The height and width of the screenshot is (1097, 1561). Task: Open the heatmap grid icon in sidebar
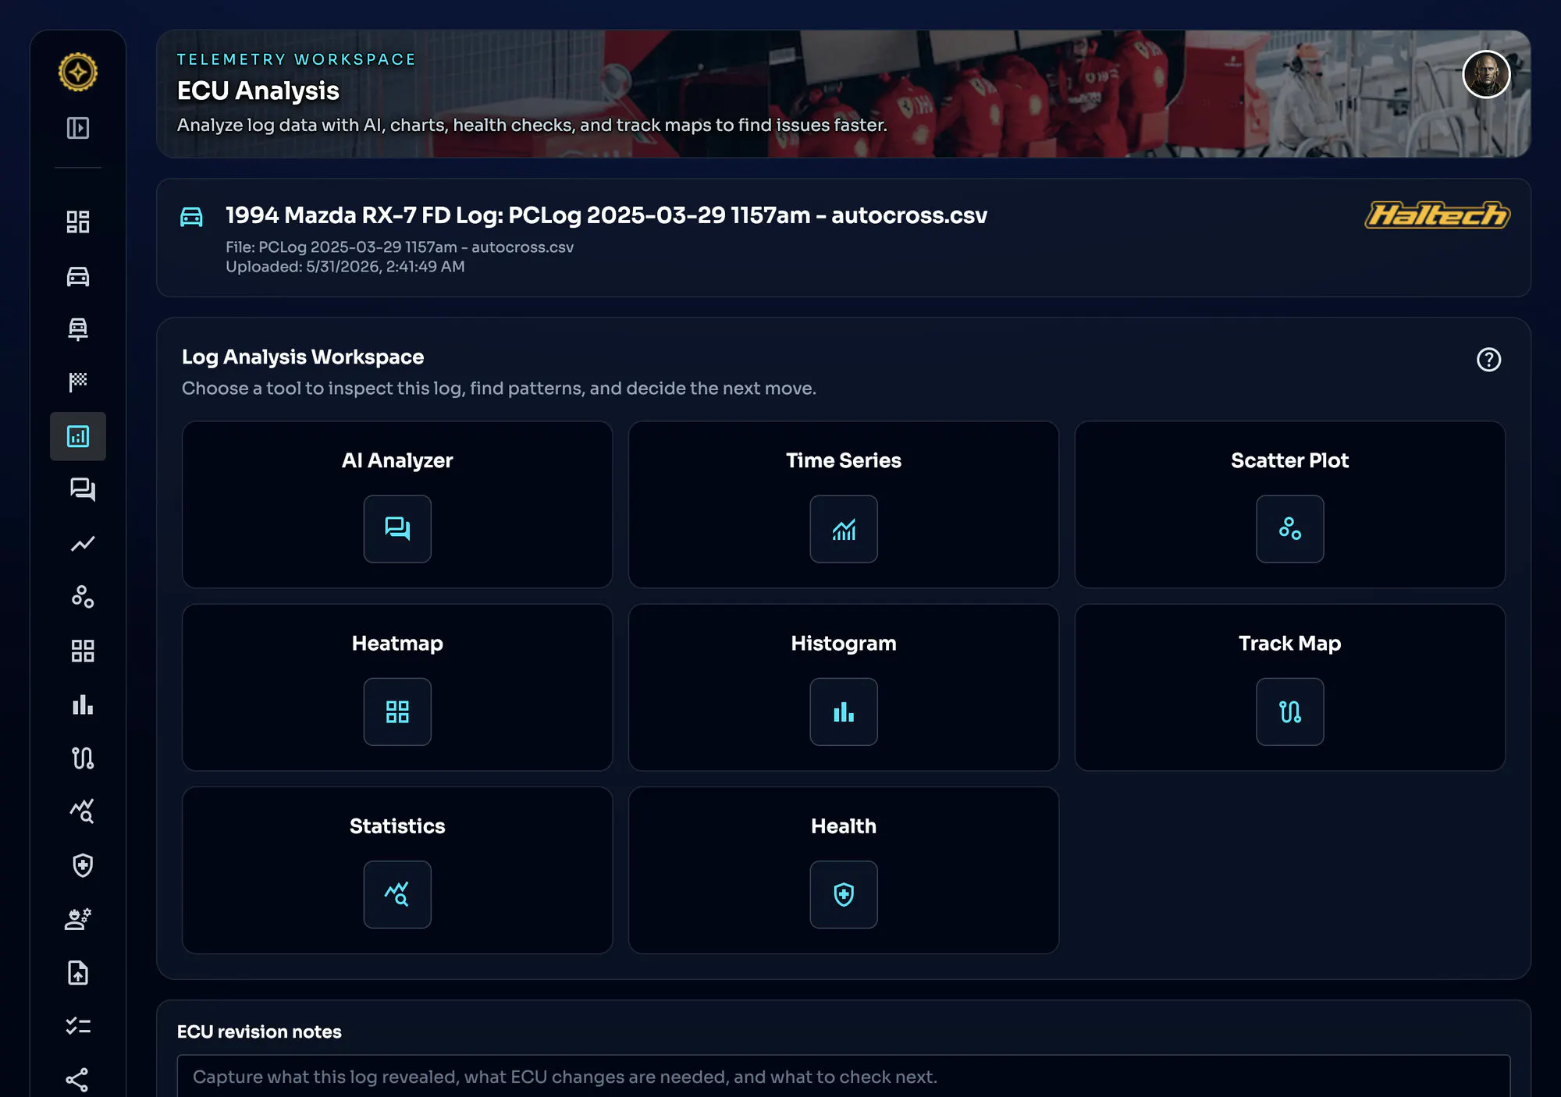tap(83, 651)
